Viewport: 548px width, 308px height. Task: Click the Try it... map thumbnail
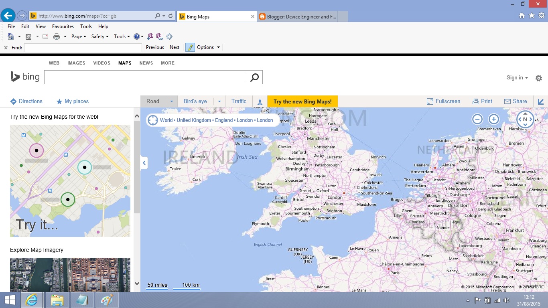click(x=70, y=181)
